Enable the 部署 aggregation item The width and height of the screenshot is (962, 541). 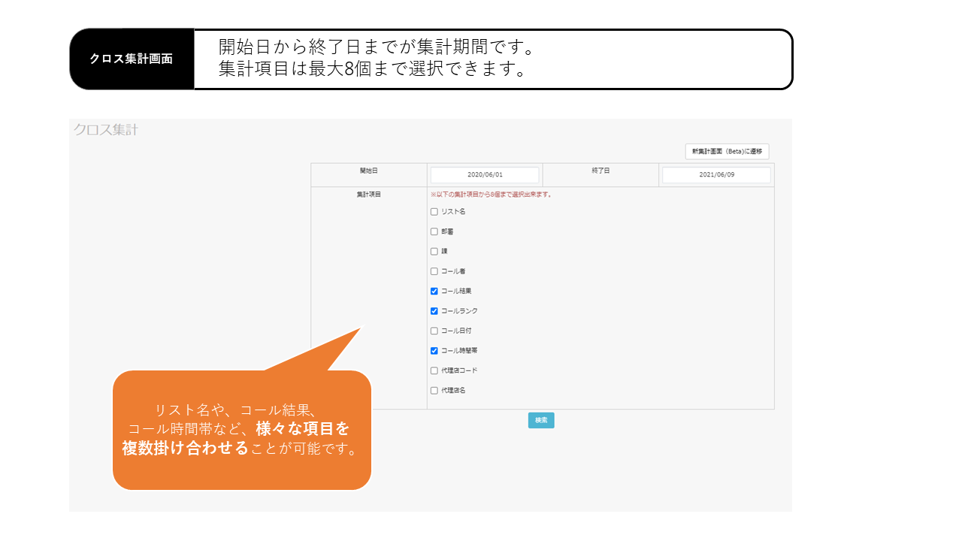(434, 231)
